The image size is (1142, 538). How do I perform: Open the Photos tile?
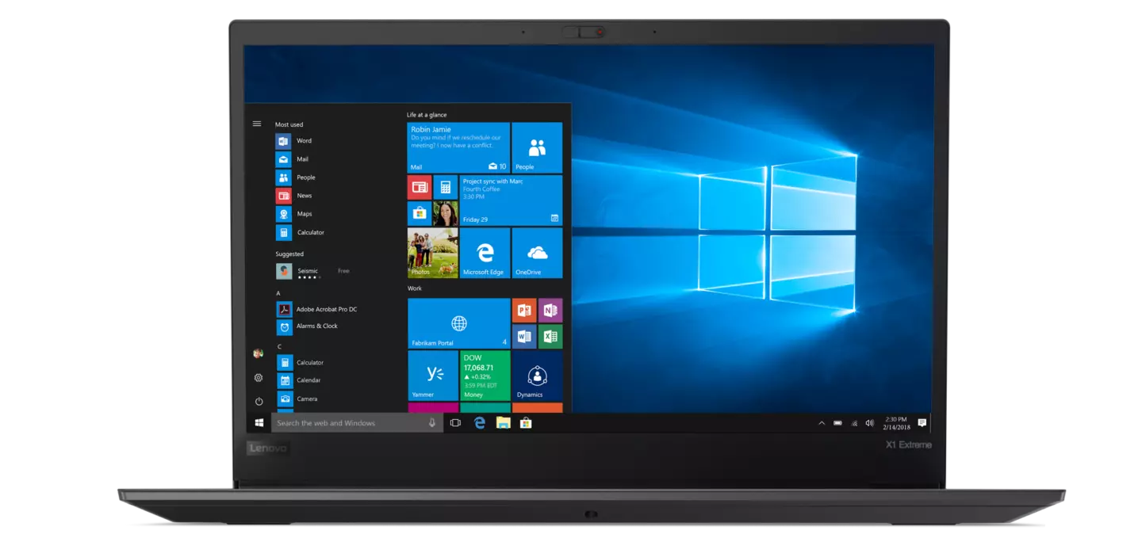point(432,253)
